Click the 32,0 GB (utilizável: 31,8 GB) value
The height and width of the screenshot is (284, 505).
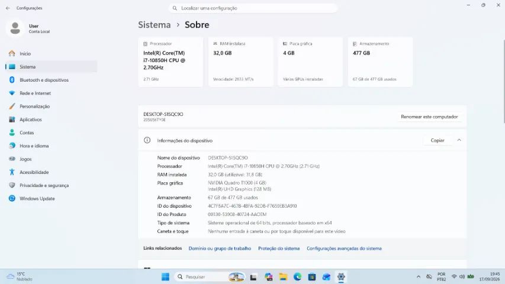pyautogui.click(x=235, y=175)
